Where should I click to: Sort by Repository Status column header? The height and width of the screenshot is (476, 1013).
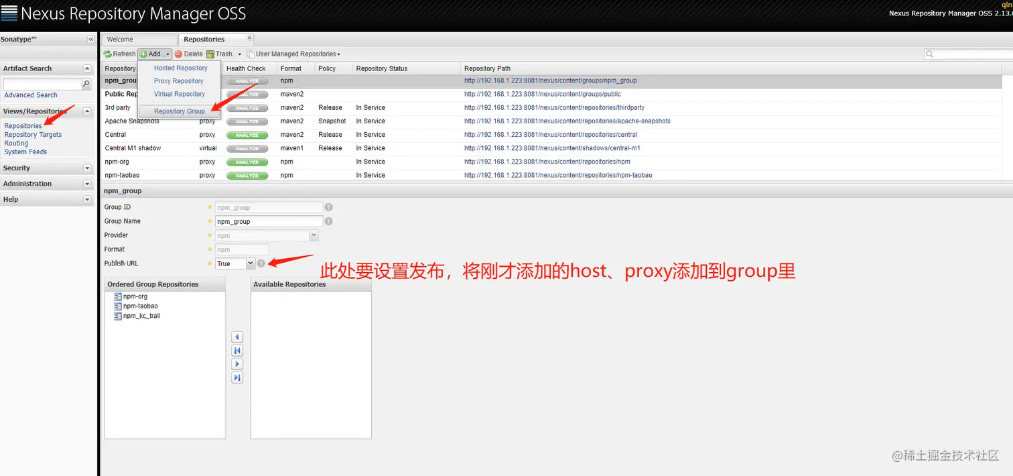[x=407, y=68]
